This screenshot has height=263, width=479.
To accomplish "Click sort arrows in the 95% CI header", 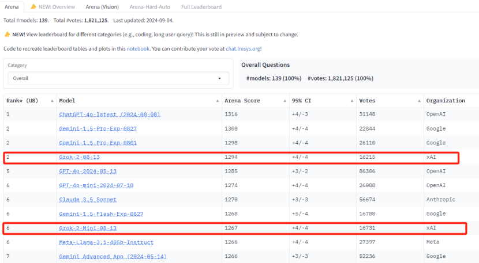I will pyautogui.click(x=351, y=101).
